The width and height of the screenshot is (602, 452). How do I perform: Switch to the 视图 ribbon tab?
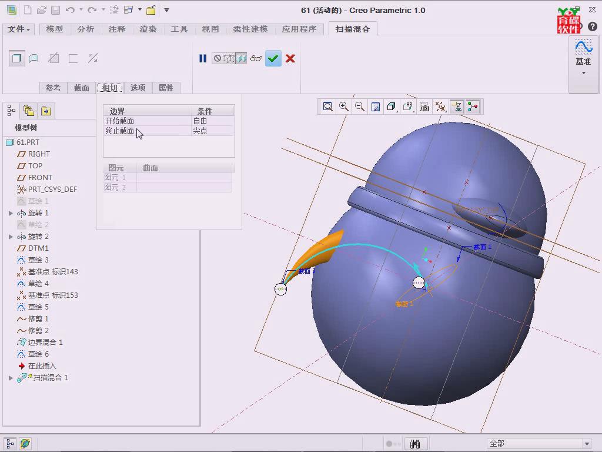click(x=210, y=29)
